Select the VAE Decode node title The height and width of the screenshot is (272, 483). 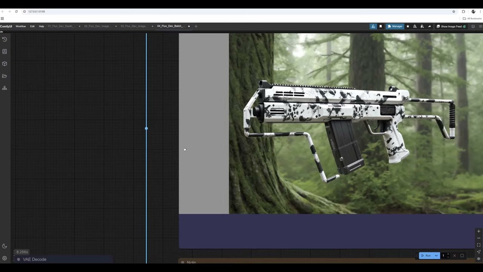tap(34, 260)
